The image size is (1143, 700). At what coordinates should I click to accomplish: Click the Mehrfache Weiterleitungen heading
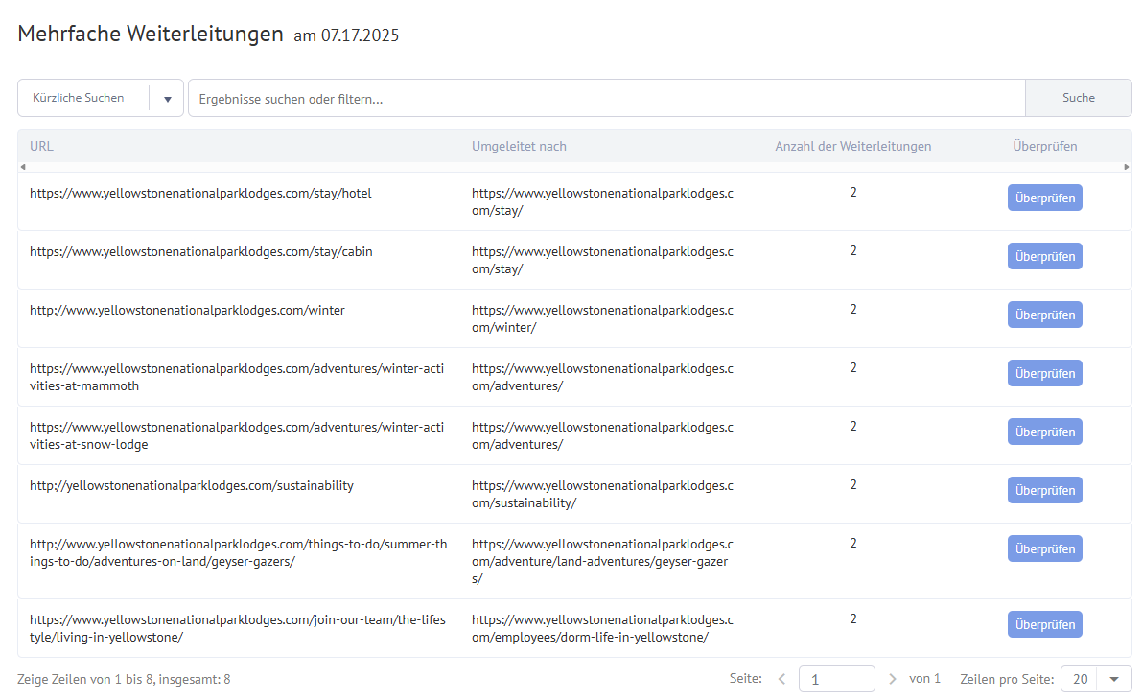coord(151,34)
